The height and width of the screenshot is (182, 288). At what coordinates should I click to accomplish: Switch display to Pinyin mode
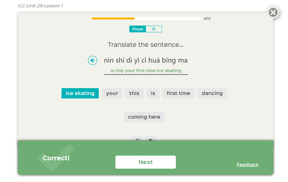[x=138, y=29]
